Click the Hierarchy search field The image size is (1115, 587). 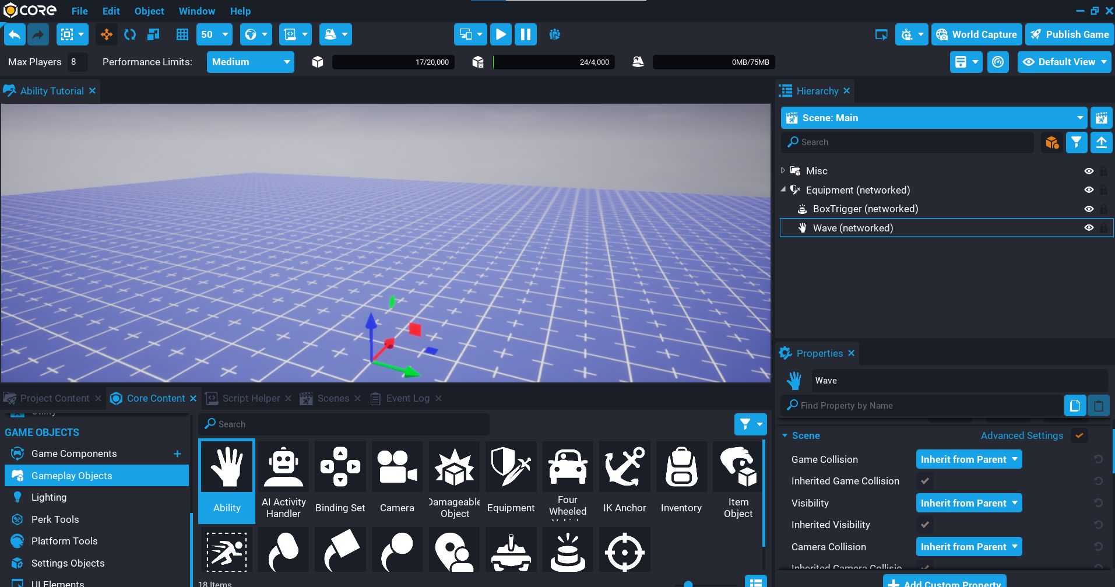[909, 142]
